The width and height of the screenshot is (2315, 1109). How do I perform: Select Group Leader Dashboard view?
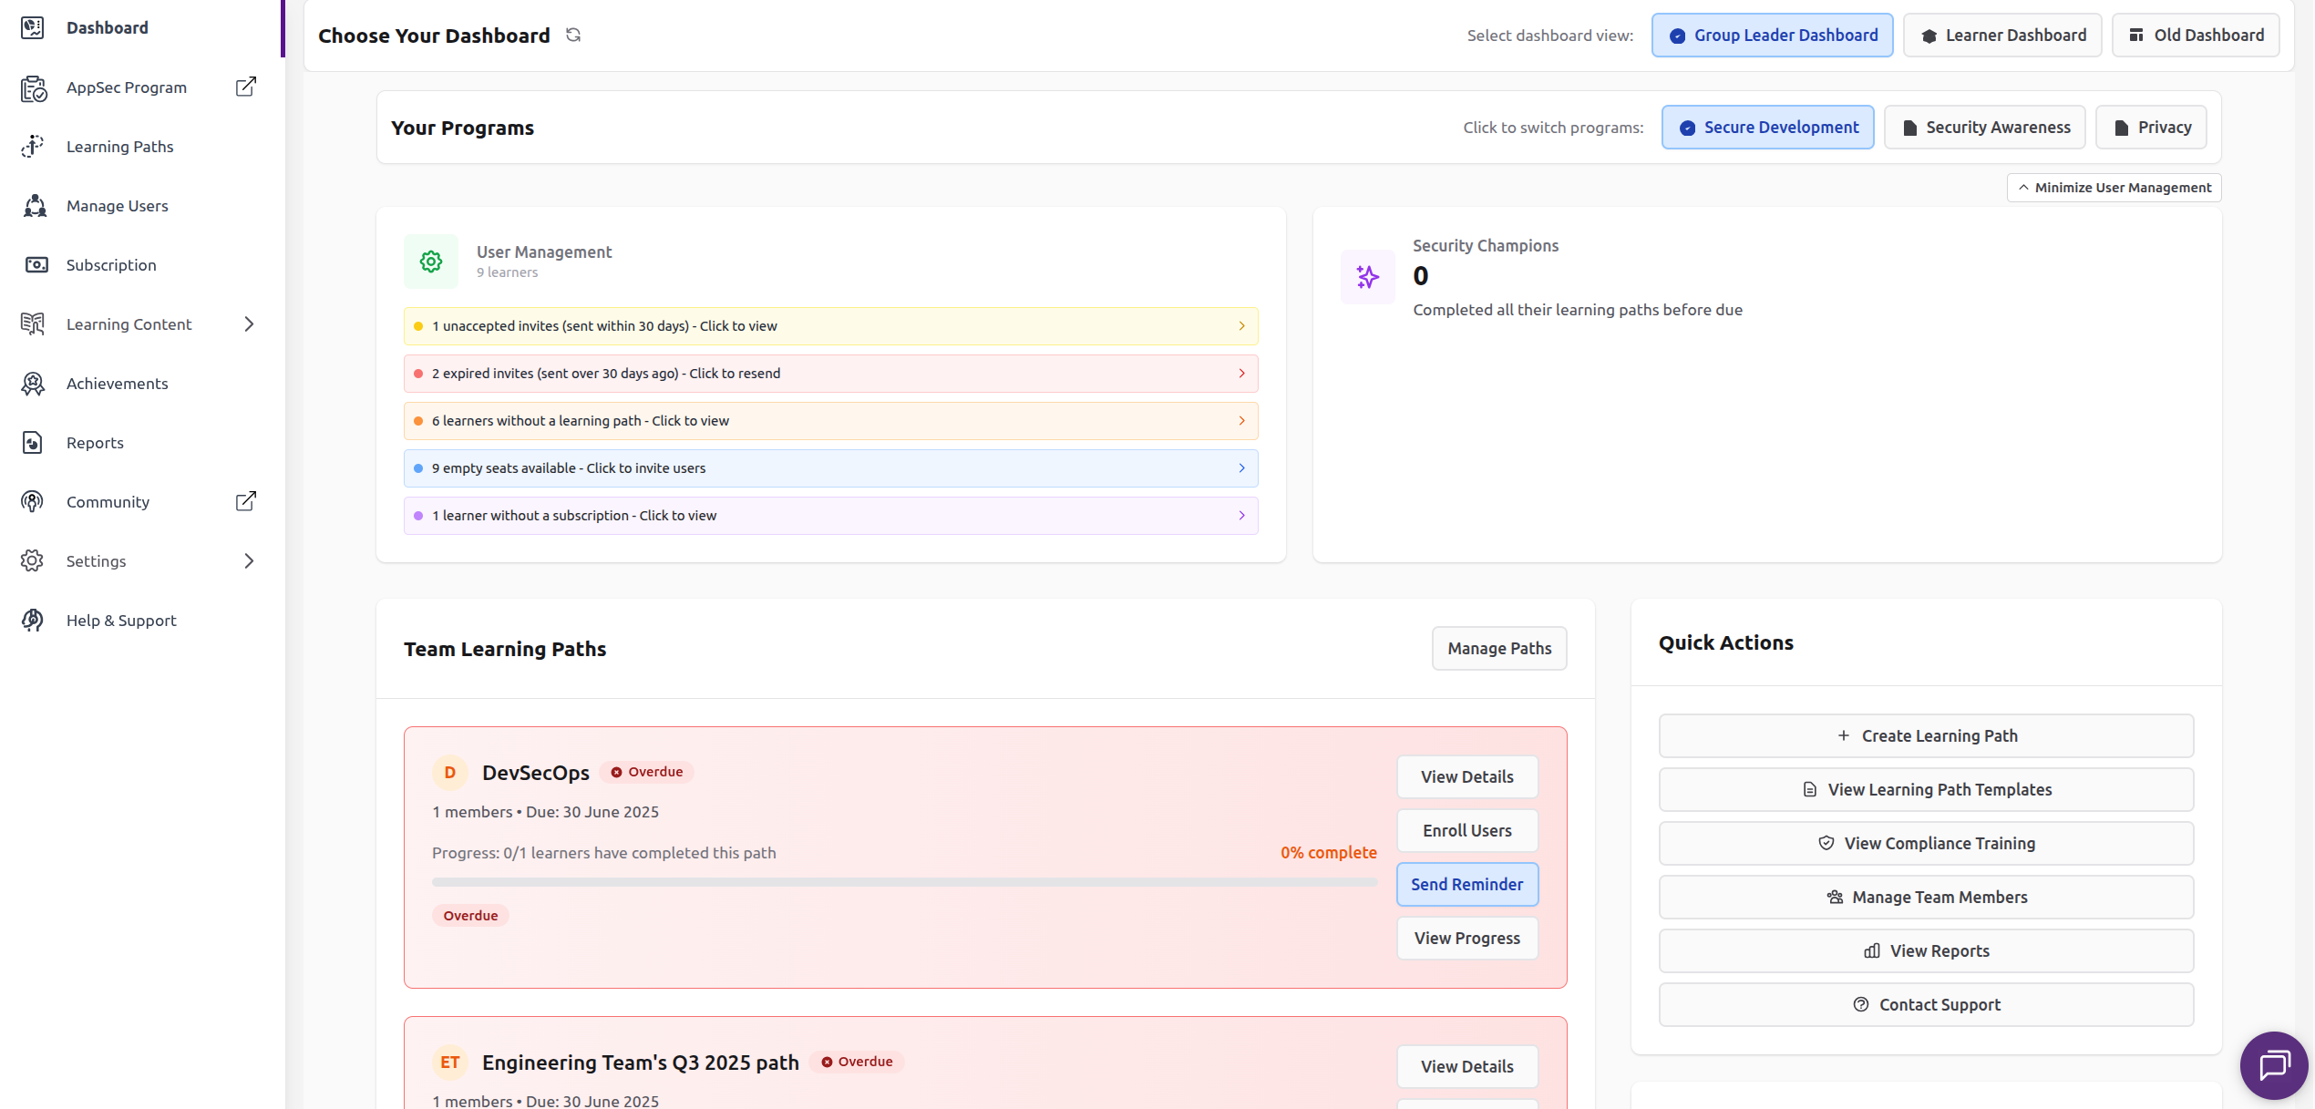coord(1772,36)
